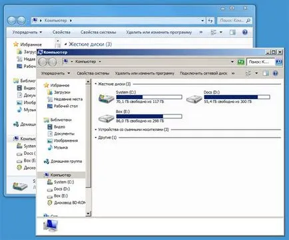Click the Docs (D:) drive icon in content pane
The width and height of the screenshot is (289, 240).
coord(194,99)
